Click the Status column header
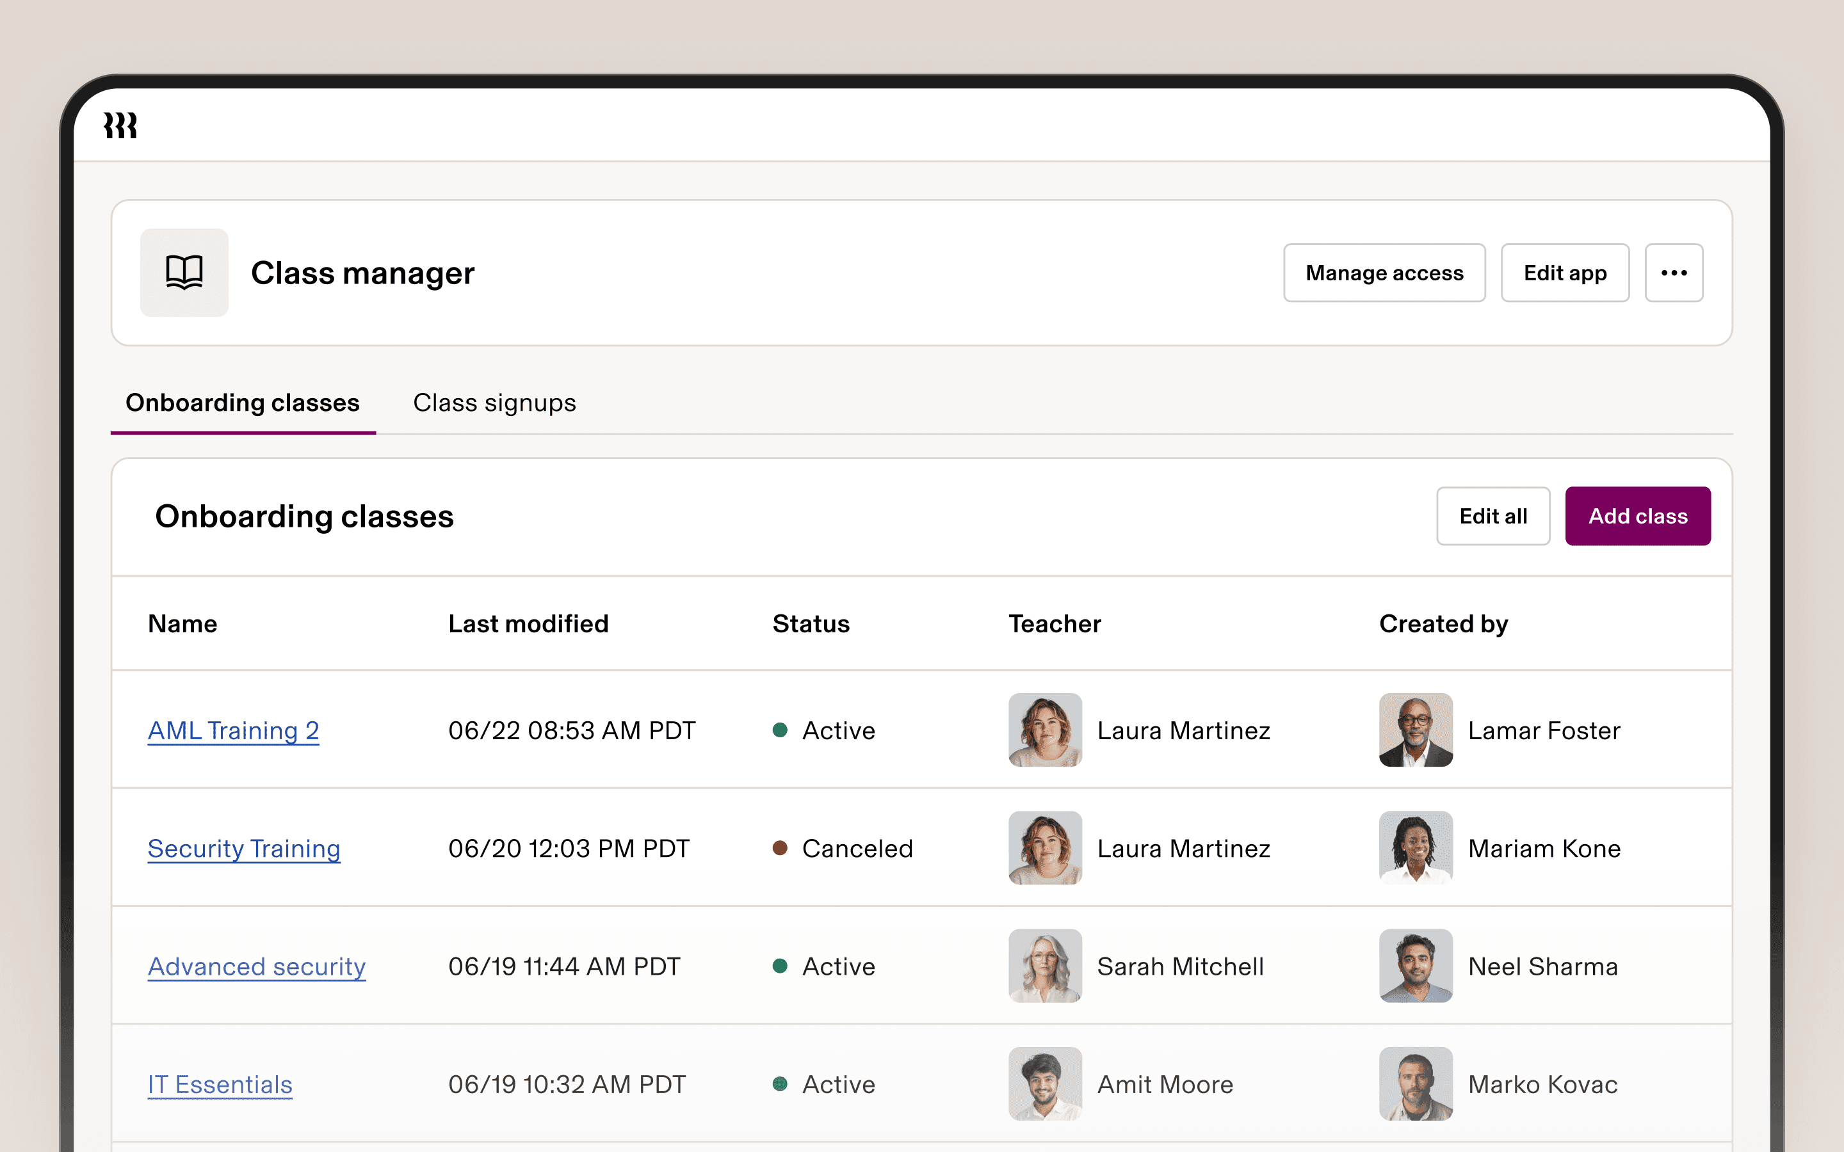This screenshot has width=1844, height=1152. (811, 623)
